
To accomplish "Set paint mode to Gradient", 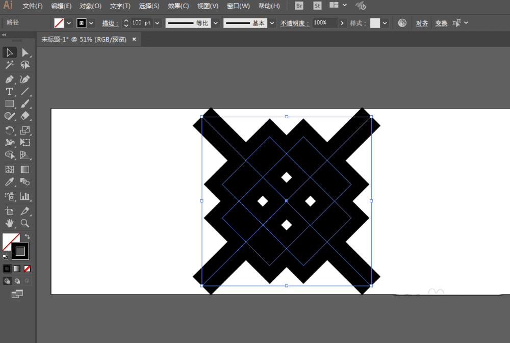I will (17, 269).
